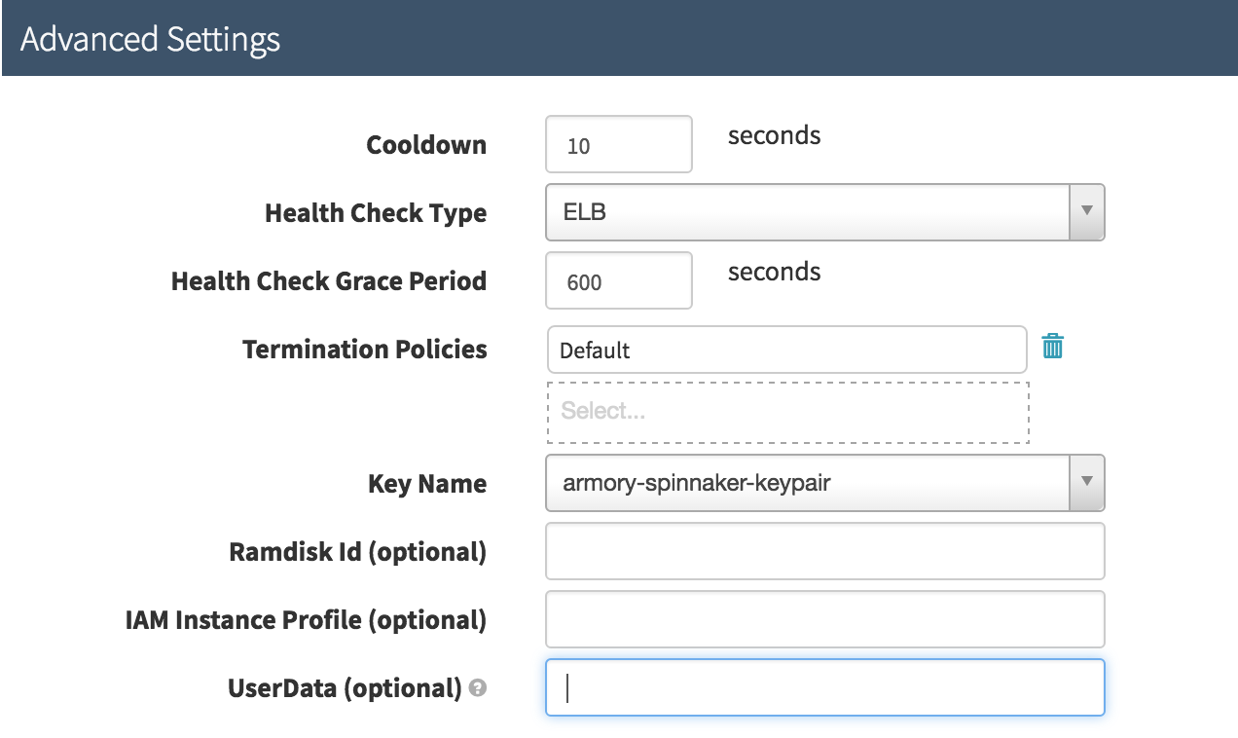Click the Health Check Type label
The image size is (1238, 738).
coord(376,213)
